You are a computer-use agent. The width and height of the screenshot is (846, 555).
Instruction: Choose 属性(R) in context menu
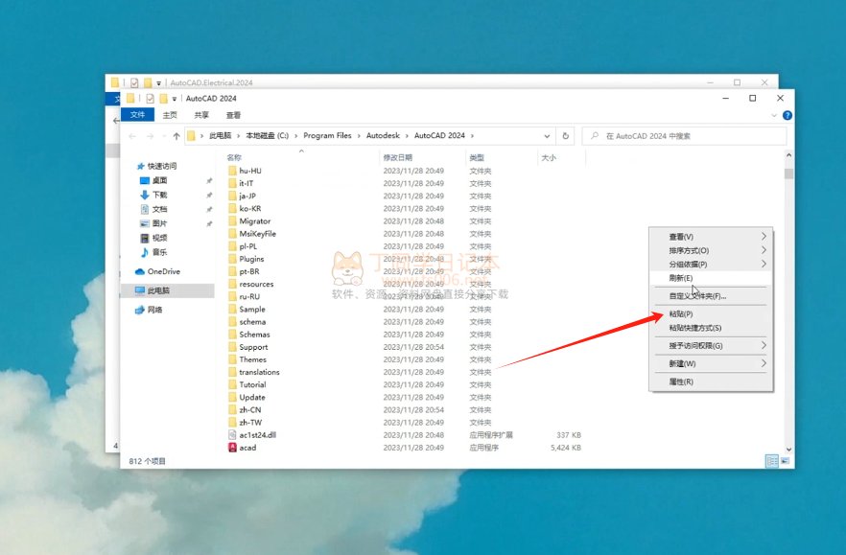click(x=711, y=382)
